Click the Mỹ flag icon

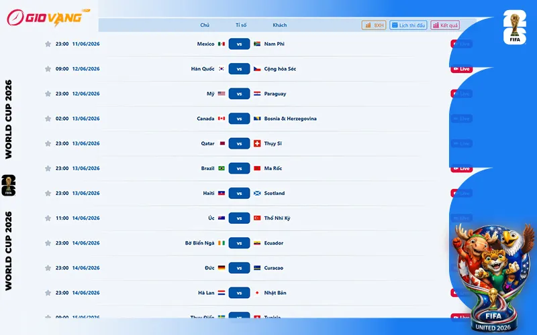pos(222,94)
